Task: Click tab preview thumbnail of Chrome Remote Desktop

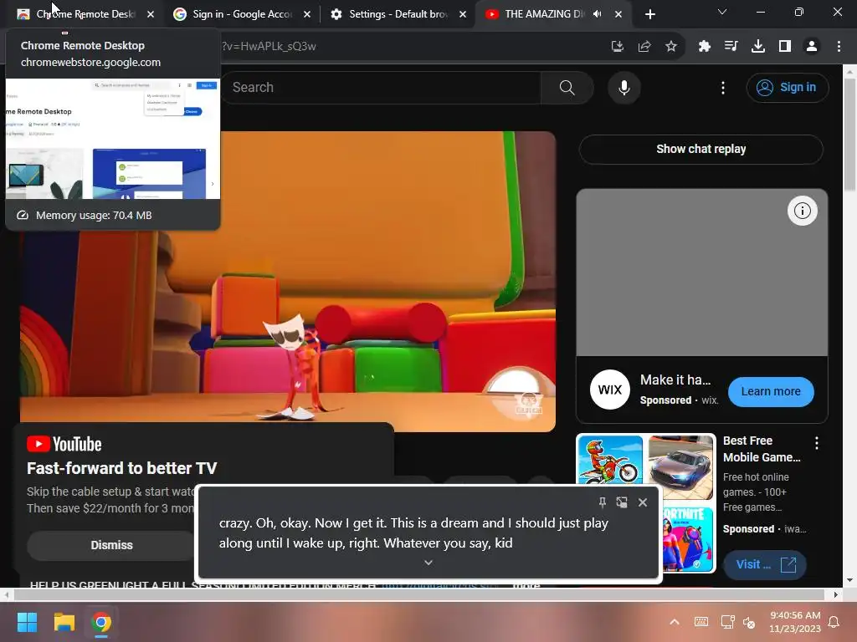Action: coord(113,139)
